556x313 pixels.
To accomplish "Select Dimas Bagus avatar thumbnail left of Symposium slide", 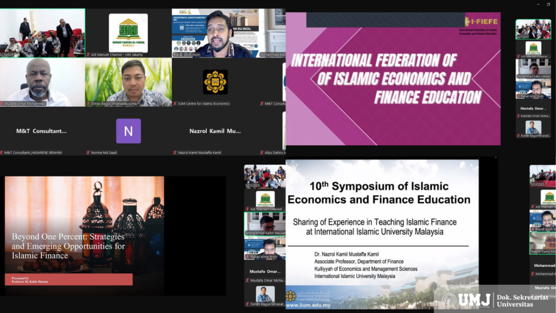I will pyautogui.click(x=265, y=294).
